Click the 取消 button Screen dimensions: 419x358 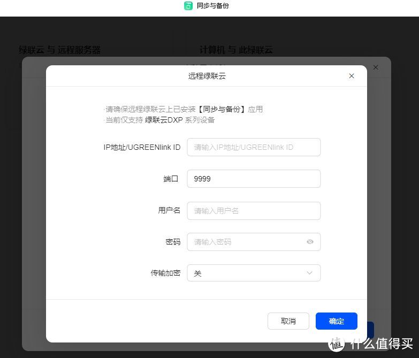(288, 321)
